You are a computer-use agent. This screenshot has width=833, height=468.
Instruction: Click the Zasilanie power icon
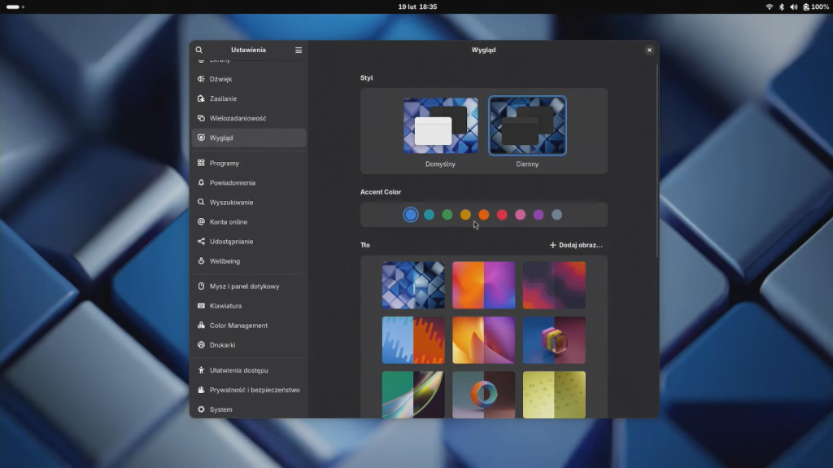(x=201, y=98)
